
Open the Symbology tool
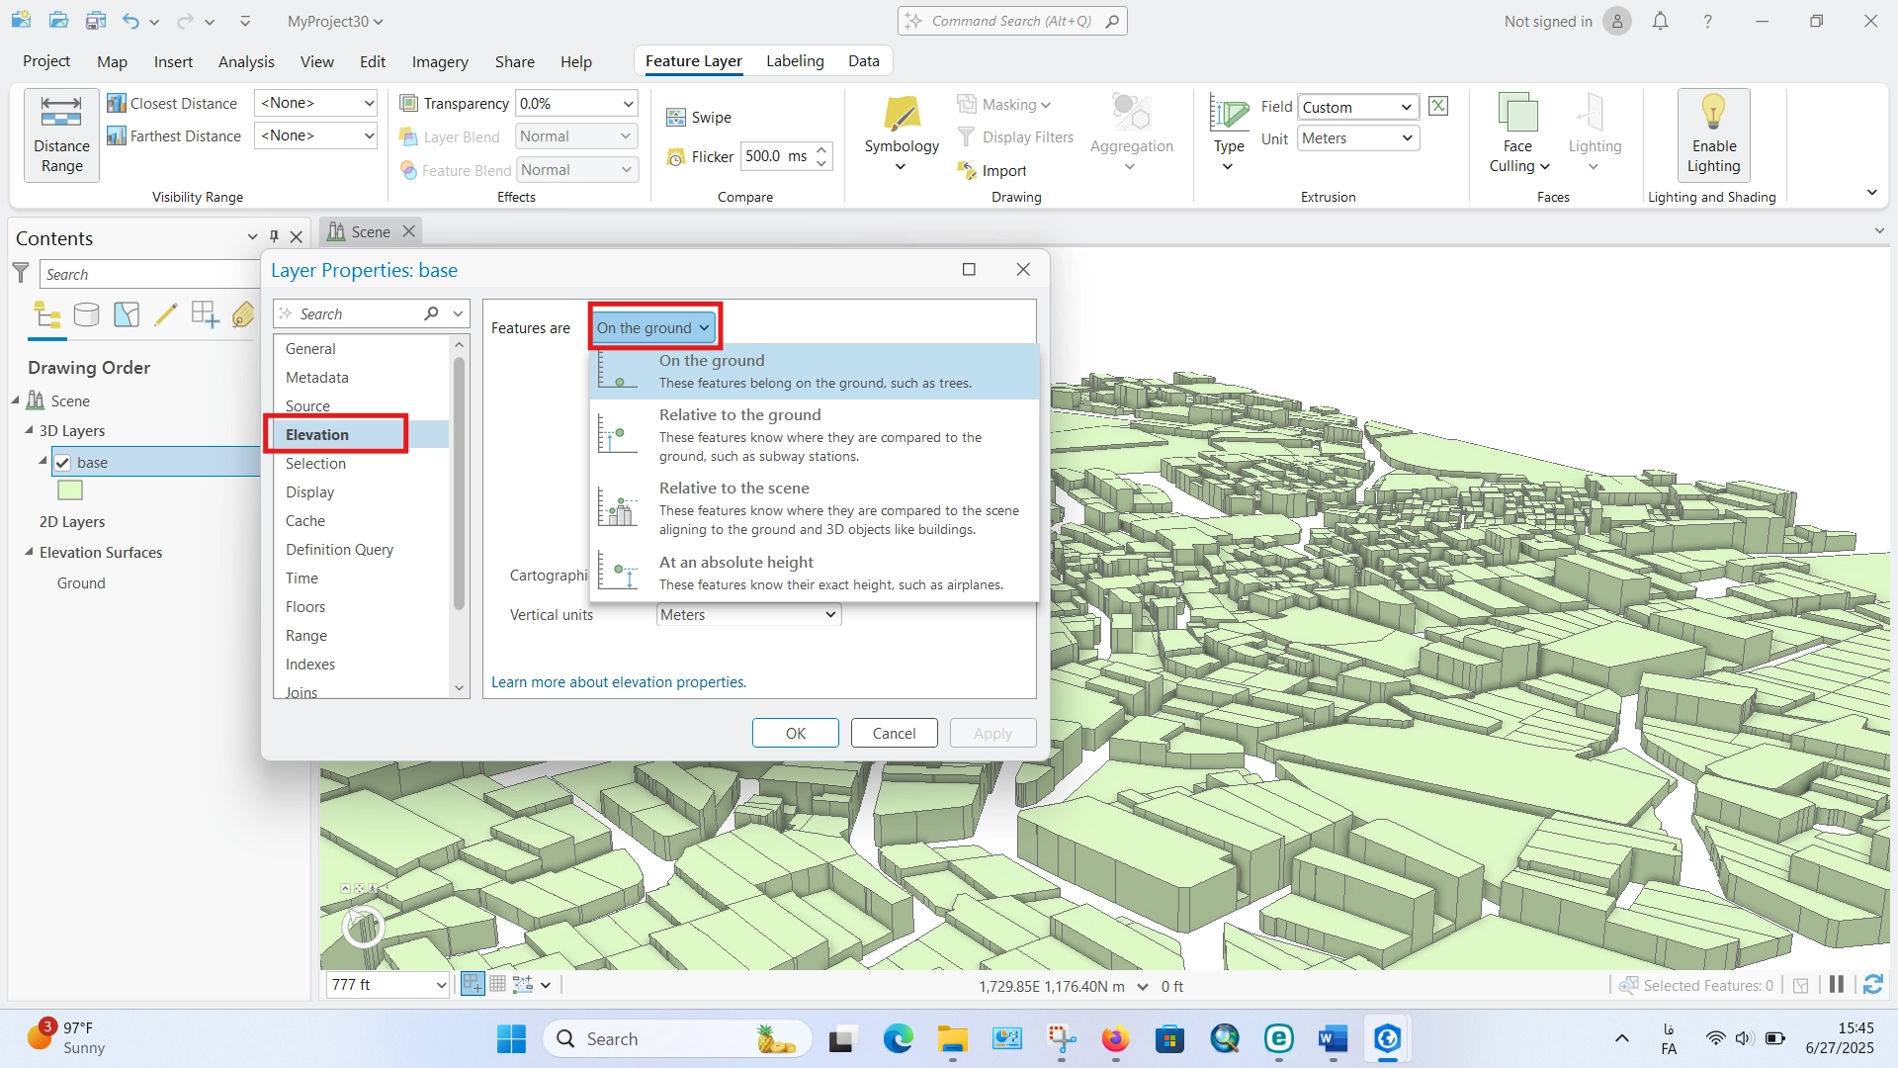pos(902,134)
